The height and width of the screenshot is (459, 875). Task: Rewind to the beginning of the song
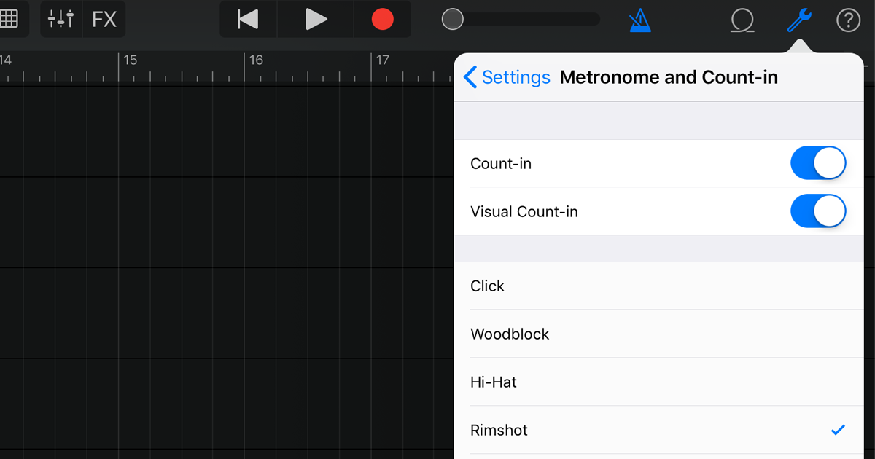[247, 20]
